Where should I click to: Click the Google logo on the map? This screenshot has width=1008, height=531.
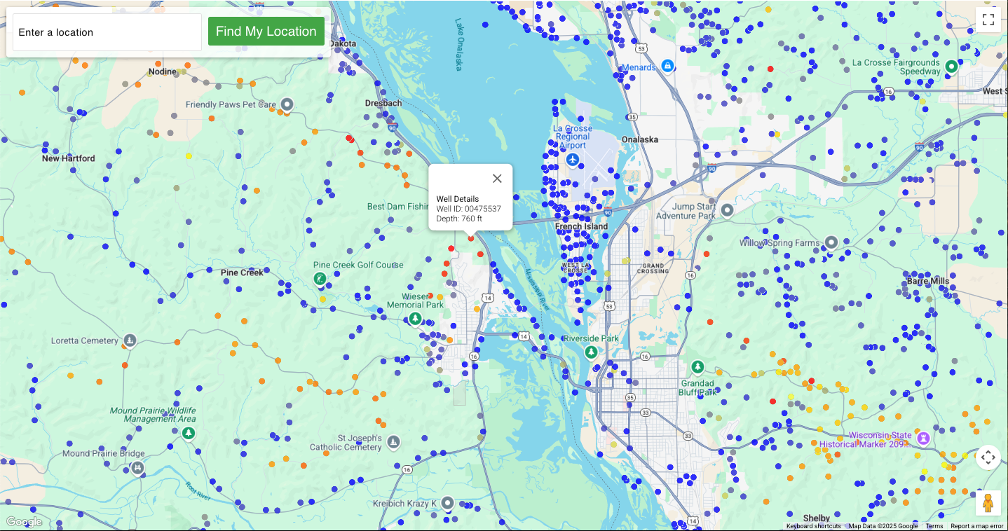click(x=25, y=521)
